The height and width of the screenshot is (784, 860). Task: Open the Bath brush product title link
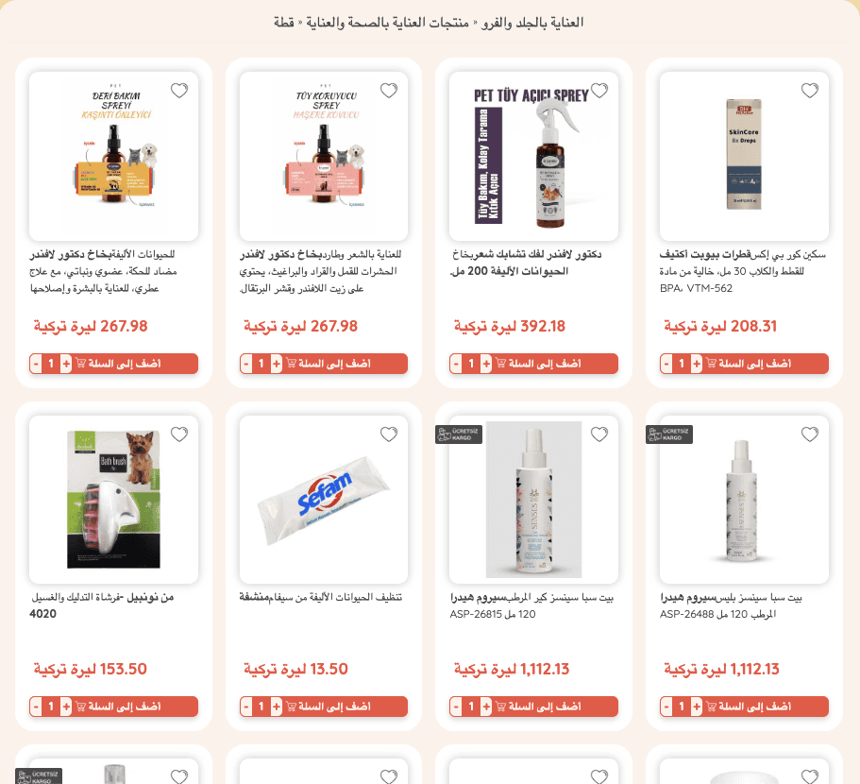click(102, 605)
